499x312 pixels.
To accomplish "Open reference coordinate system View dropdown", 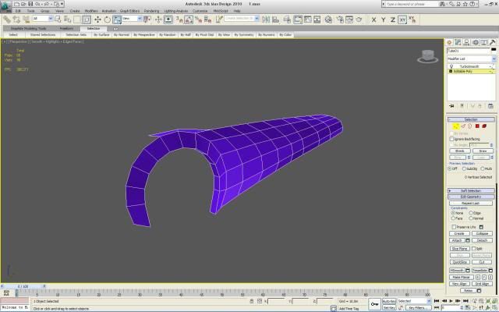I will [133, 19].
